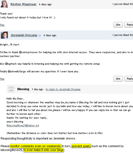Screen dimensions: 133x154
Task: Click the blessing4love29@yahoo.in email link
Action: pos(23,126)
